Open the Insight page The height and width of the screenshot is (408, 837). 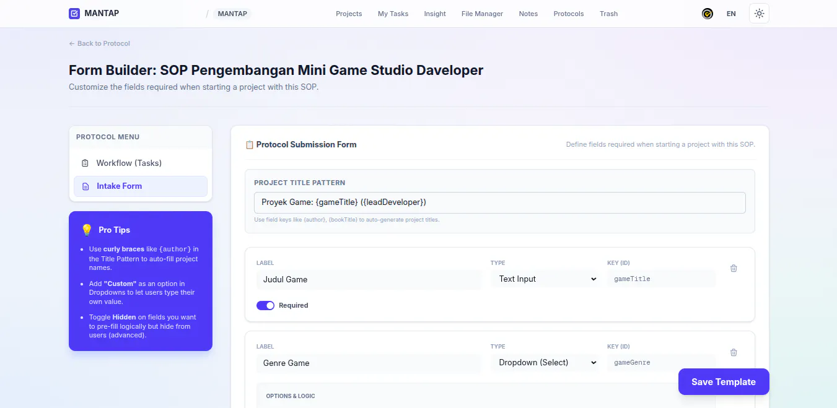point(435,14)
